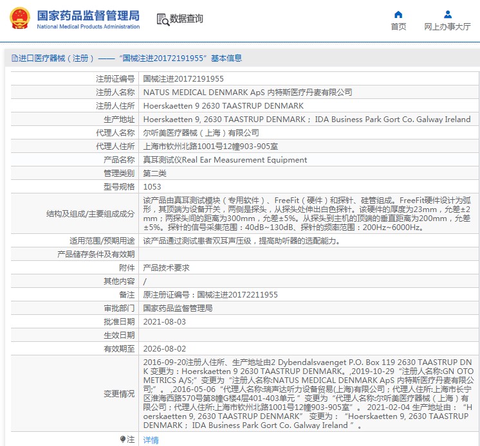Click the 注册证编号 row label
480x446 pixels.
click(115, 79)
